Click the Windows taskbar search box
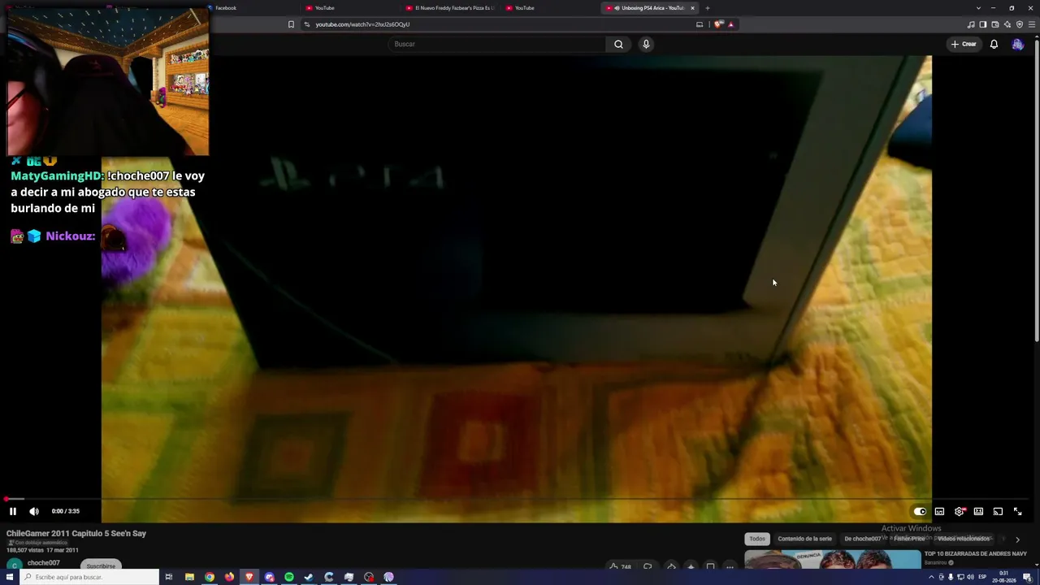This screenshot has height=585, width=1040. tap(89, 577)
